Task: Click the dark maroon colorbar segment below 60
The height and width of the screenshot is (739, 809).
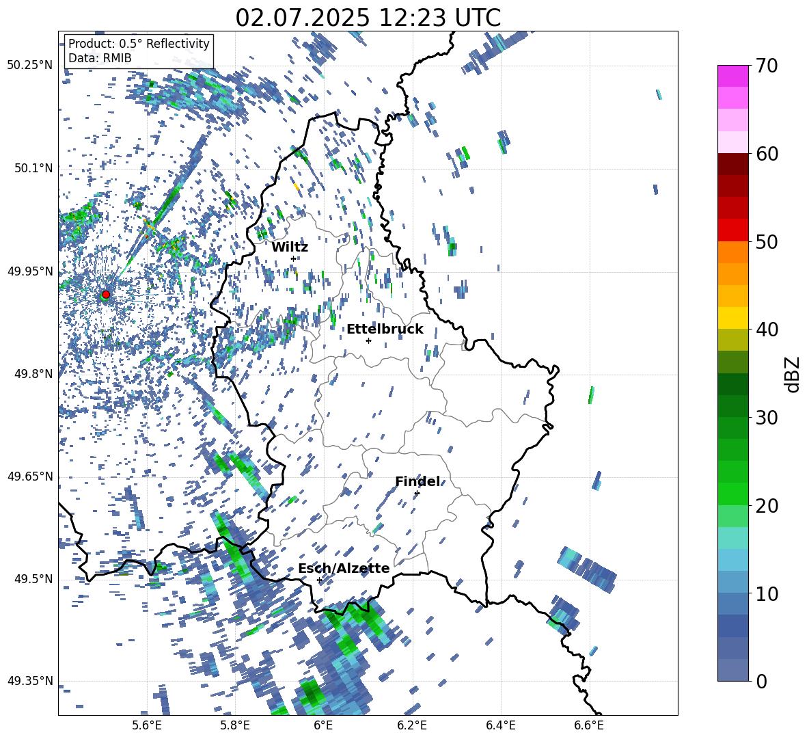Action: tap(733, 163)
